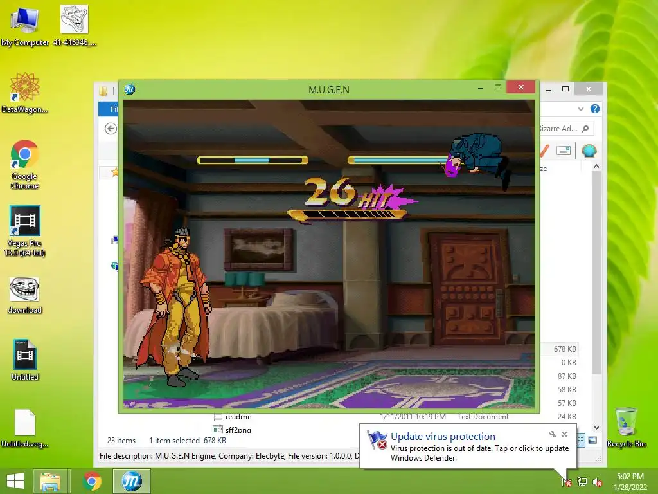Click the 23 items status text
The image size is (658, 494).
pos(121,441)
